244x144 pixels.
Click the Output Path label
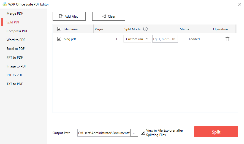pyautogui.click(x=61, y=133)
